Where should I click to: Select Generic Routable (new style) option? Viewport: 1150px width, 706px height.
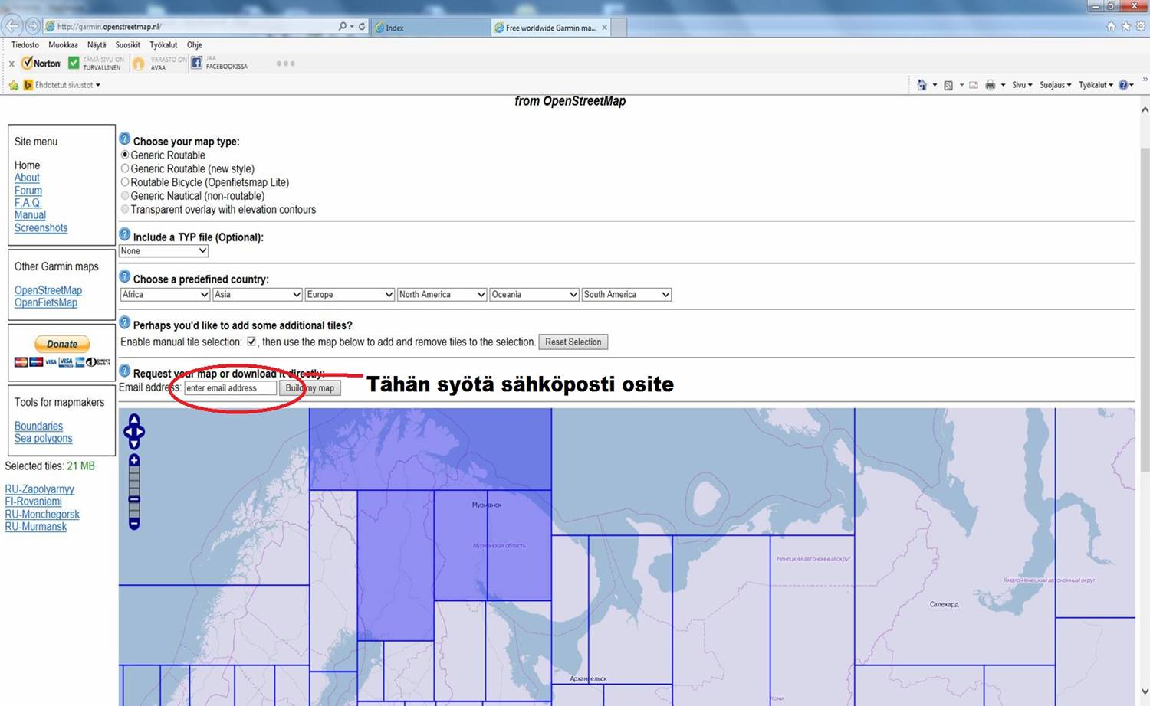click(x=125, y=168)
